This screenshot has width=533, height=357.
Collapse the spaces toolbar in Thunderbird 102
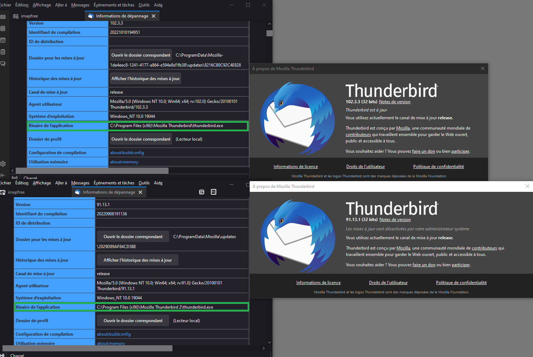tap(3, 175)
